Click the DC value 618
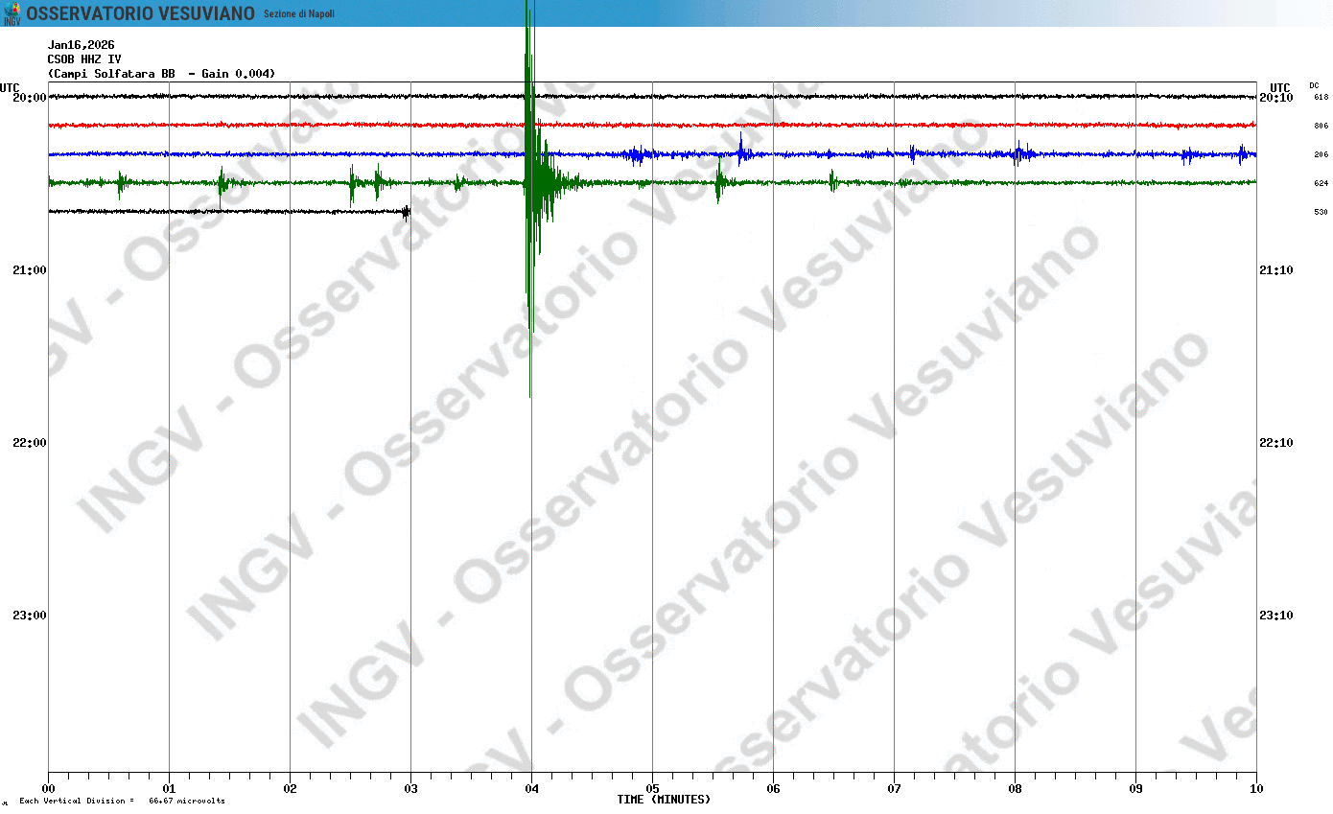Screen dimensions: 1333x814 tap(1321, 98)
